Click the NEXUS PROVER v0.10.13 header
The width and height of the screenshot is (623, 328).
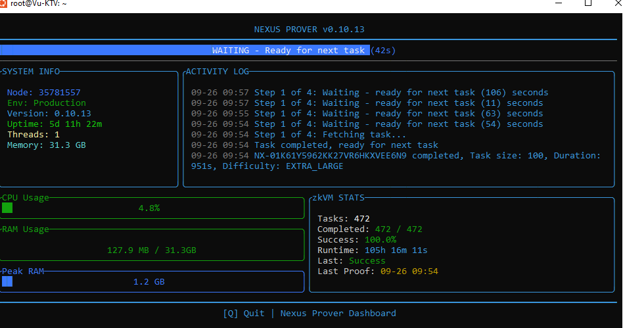[309, 30]
